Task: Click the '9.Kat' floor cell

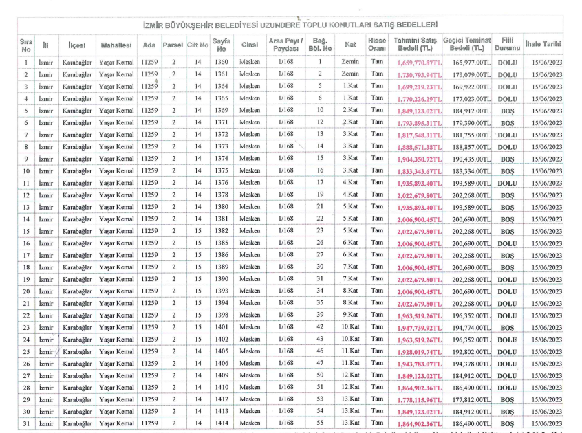Action: (x=350, y=315)
